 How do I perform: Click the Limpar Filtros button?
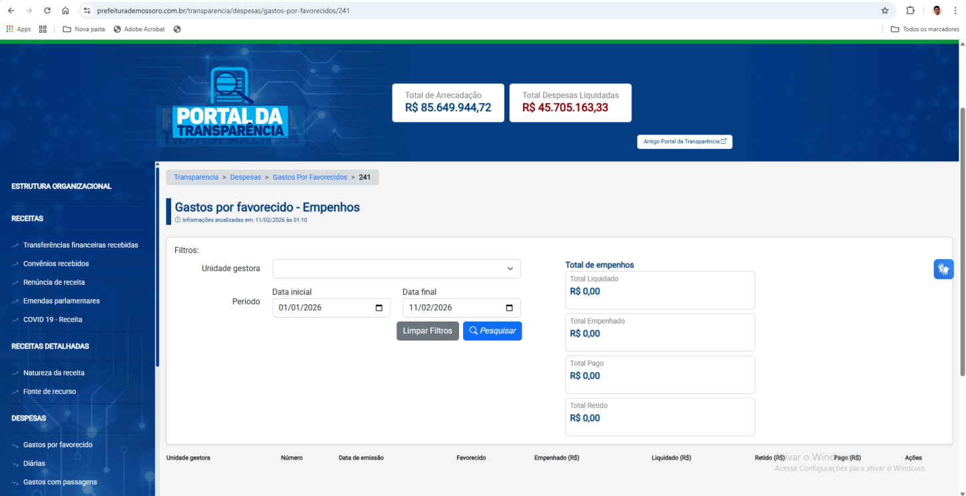click(x=427, y=331)
